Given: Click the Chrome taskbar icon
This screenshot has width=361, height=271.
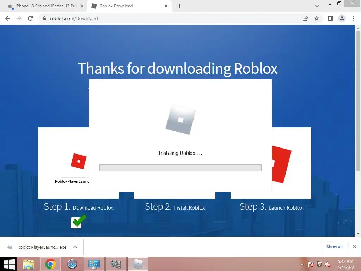Looking at the screenshot, I should 50,264.
